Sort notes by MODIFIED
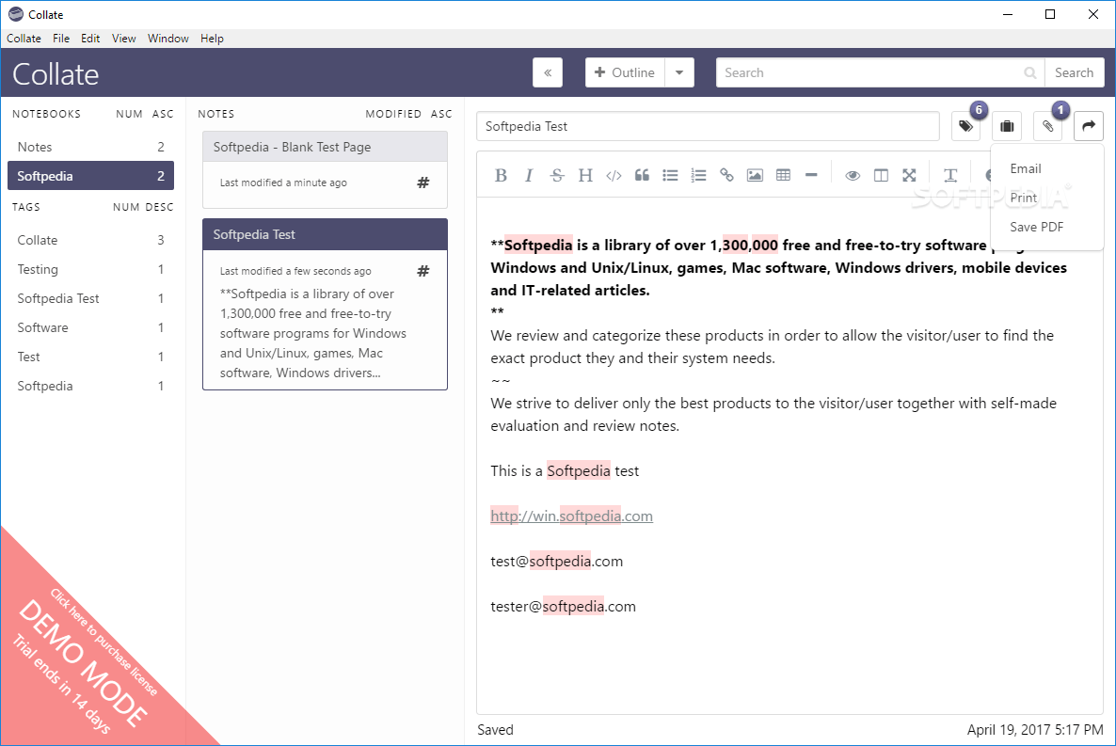This screenshot has height=746, width=1116. (393, 114)
